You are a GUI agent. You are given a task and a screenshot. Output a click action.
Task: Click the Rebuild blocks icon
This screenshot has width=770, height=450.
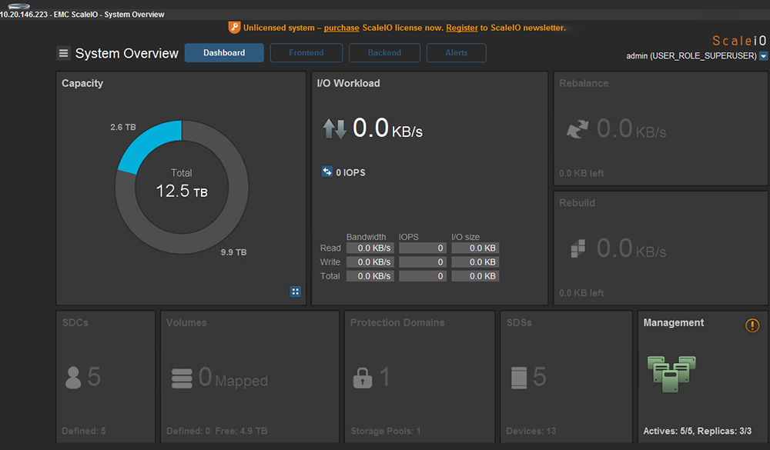tap(578, 248)
